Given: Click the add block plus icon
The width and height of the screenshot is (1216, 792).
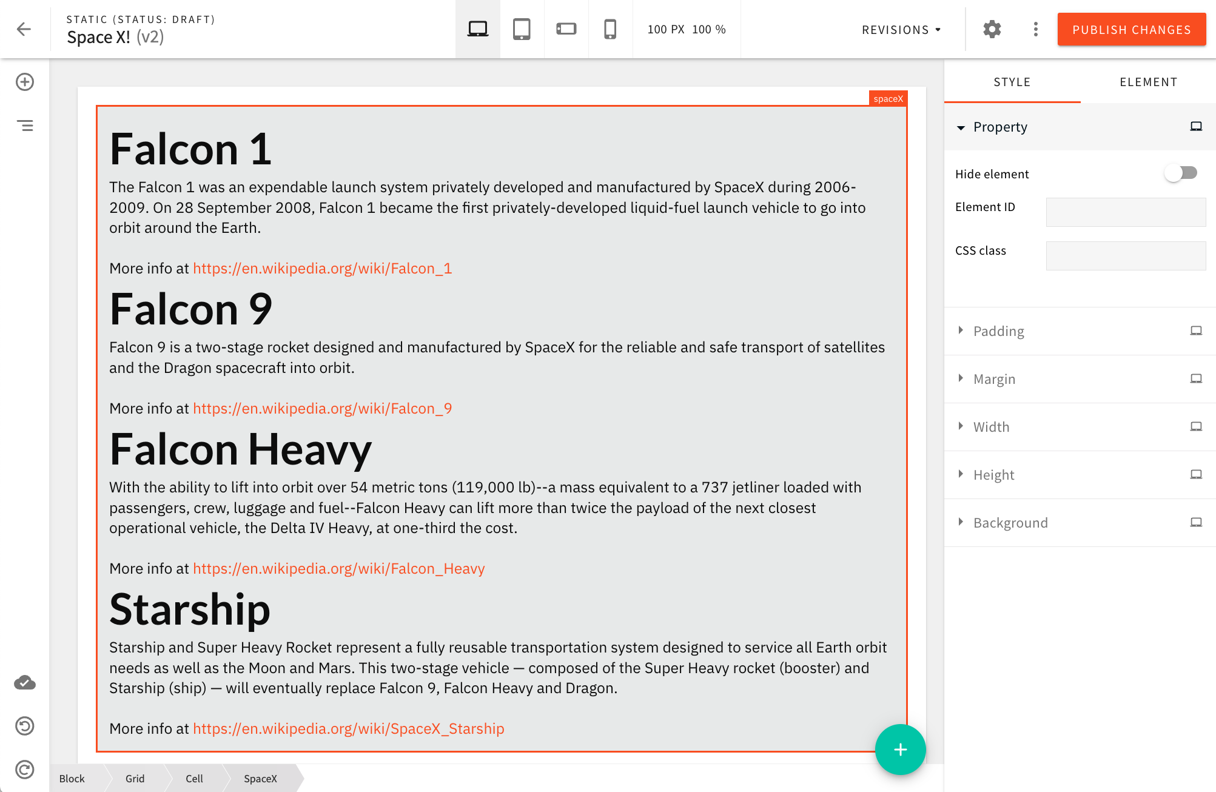Looking at the screenshot, I should [x=24, y=81].
